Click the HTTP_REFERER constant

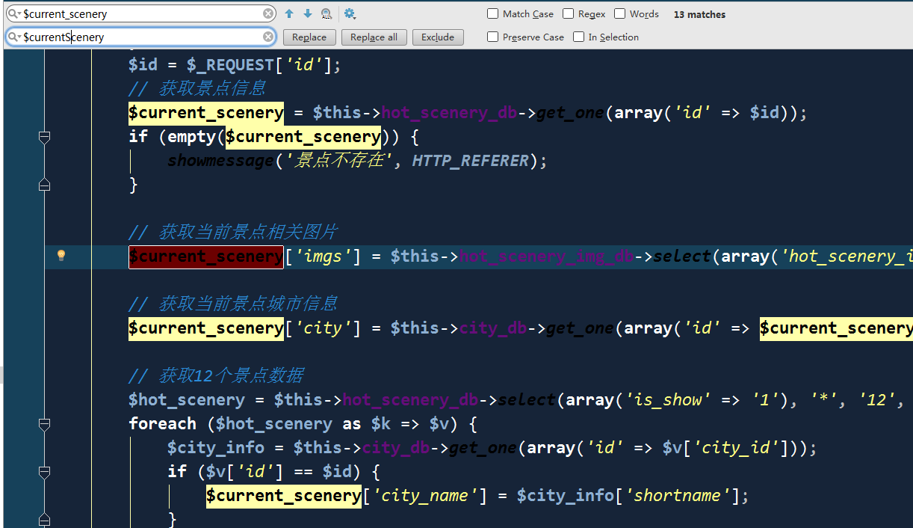pos(470,161)
